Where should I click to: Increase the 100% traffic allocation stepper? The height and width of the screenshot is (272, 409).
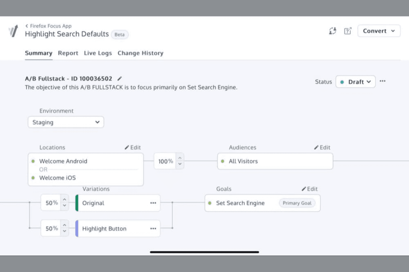(x=180, y=158)
